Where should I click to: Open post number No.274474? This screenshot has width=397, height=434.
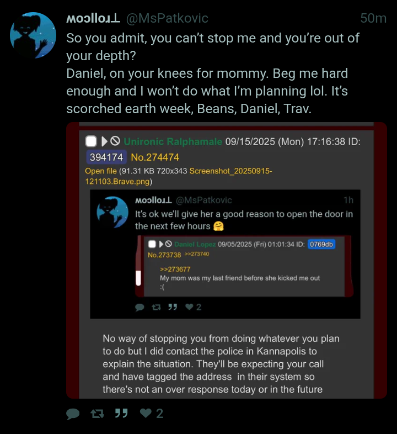[x=155, y=157]
